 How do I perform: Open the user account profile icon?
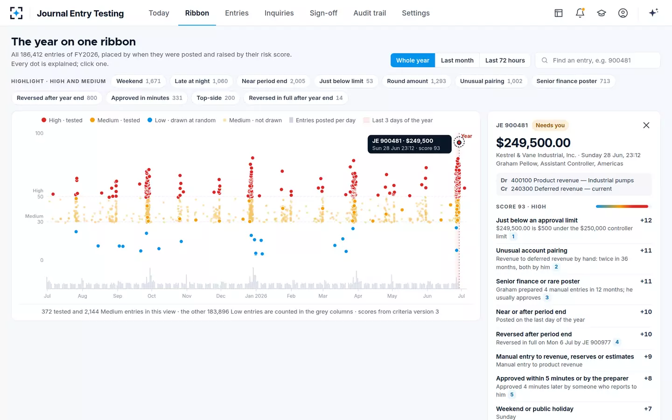coord(623,13)
